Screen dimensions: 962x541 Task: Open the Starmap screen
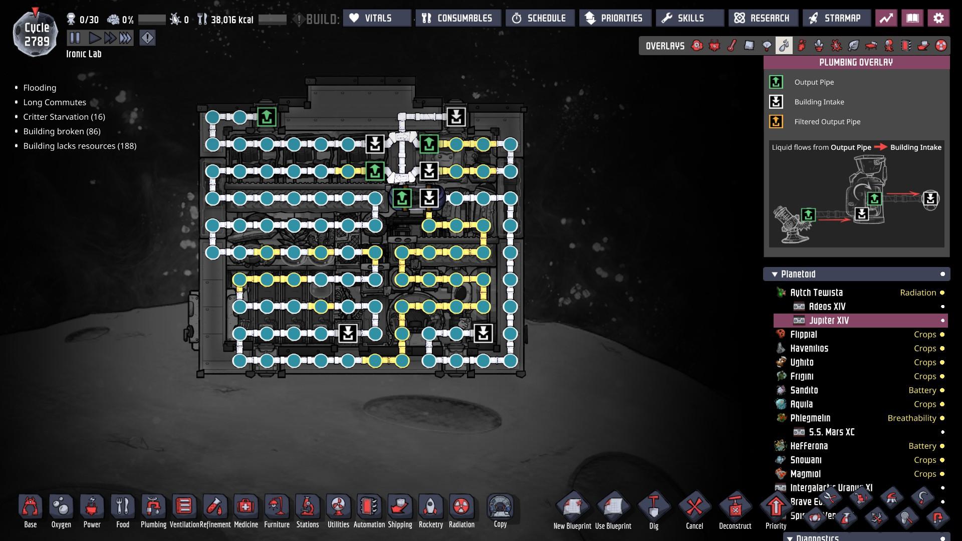(836, 19)
